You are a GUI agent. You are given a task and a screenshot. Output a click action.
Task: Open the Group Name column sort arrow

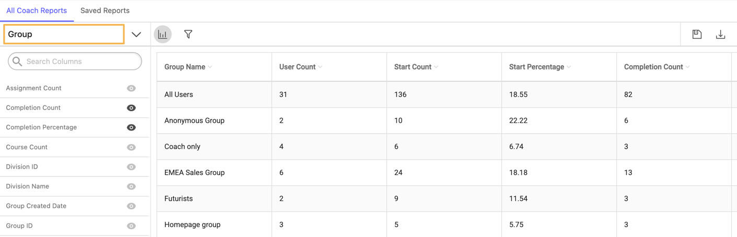click(210, 67)
